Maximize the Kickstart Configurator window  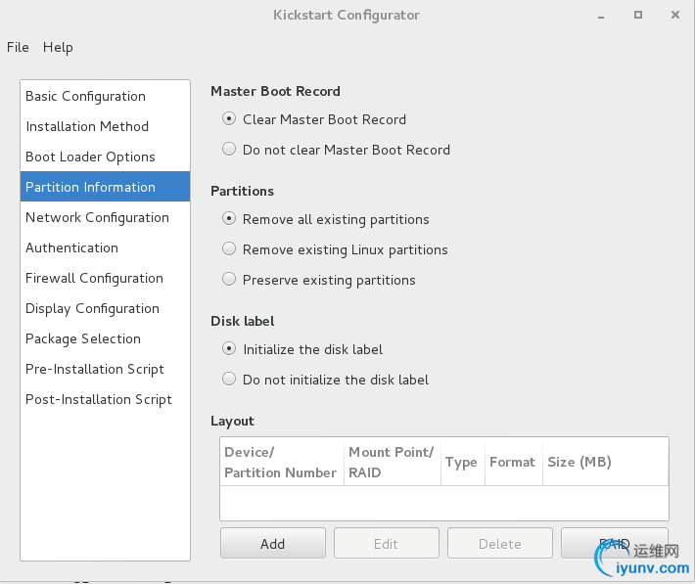tap(638, 15)
